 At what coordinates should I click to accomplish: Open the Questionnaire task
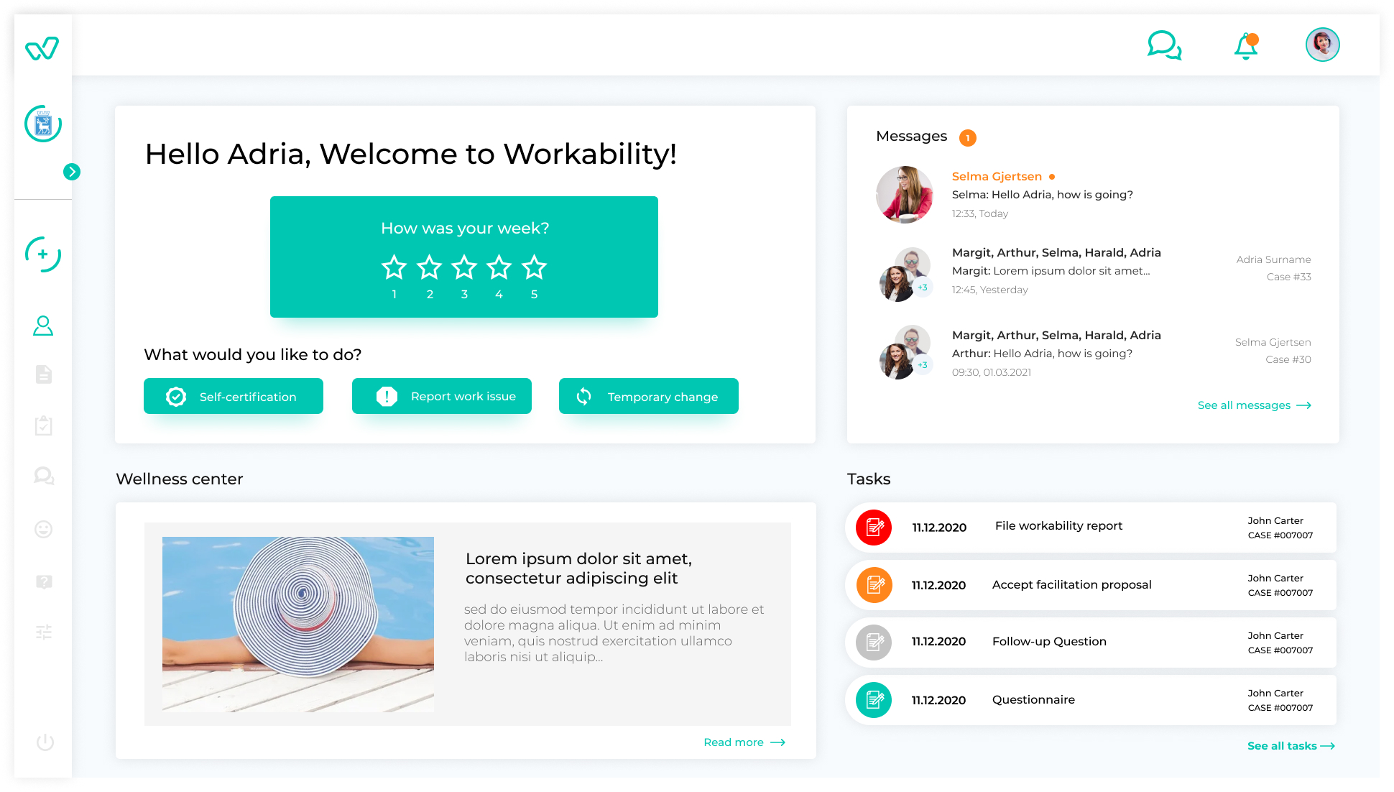[x=1091, y=700]
